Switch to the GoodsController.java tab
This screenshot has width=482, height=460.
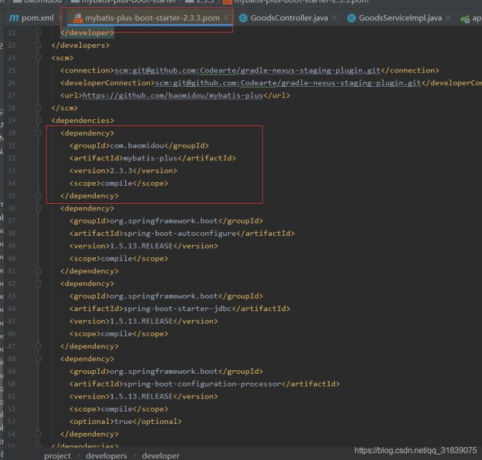tap(289, 18)
